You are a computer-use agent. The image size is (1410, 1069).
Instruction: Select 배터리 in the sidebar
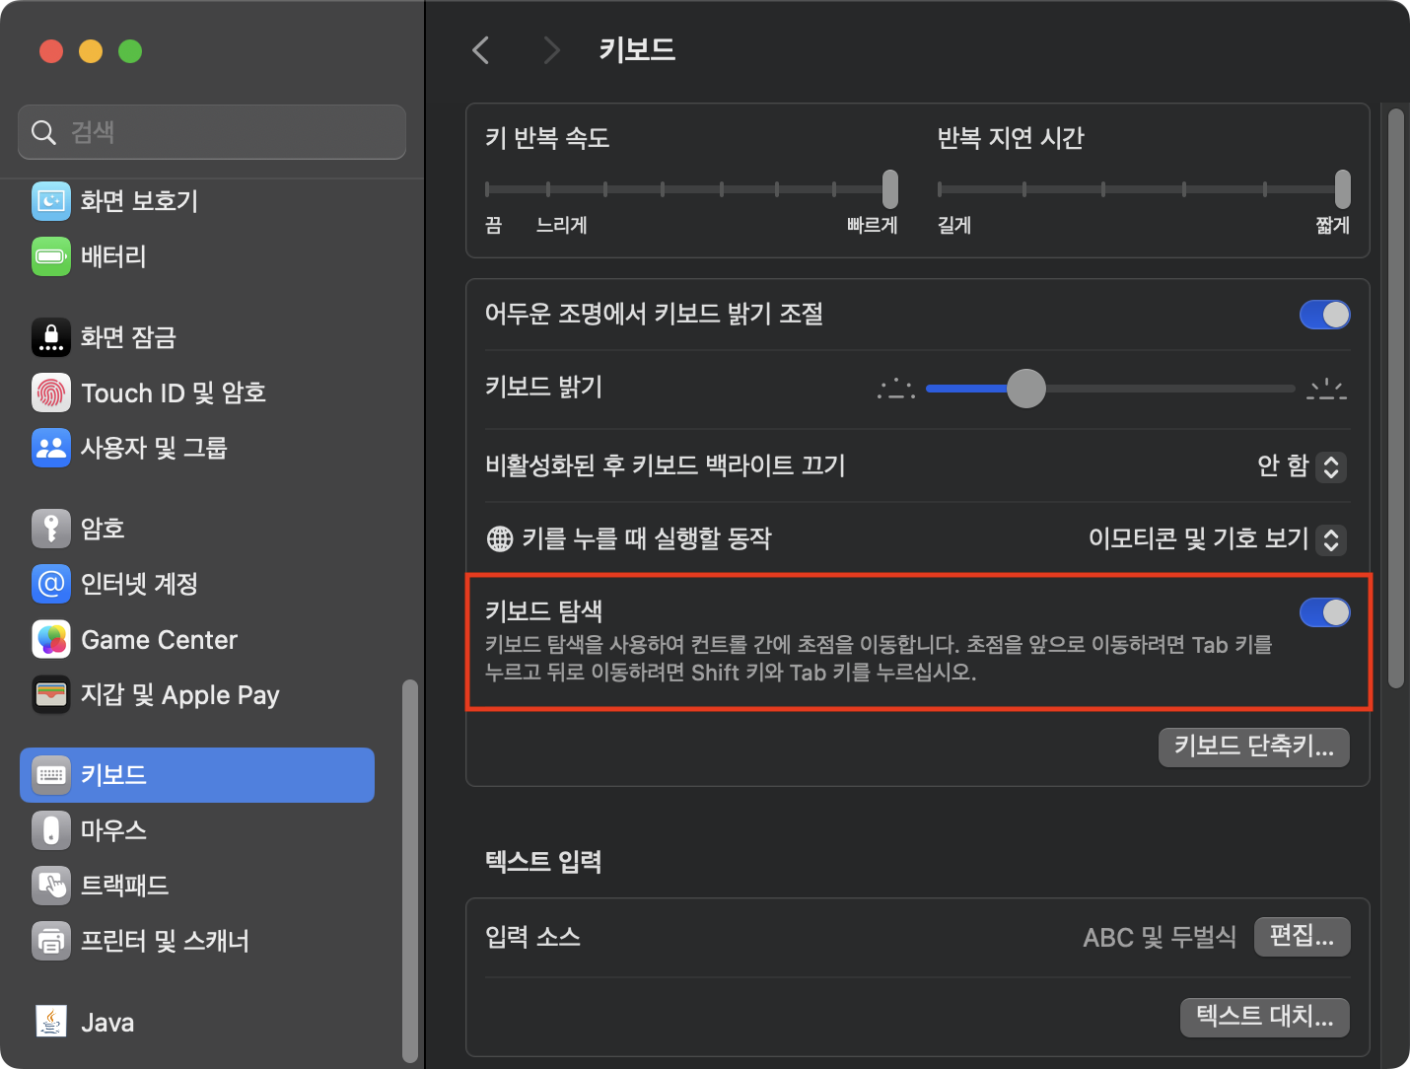coord(197,256)
